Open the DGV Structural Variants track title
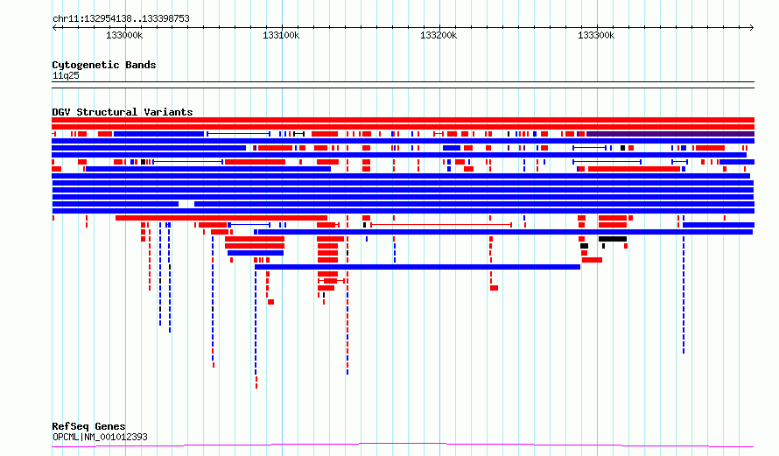This screenshot has height=456, width=779. pyautogui.click(x=123, y=112)
